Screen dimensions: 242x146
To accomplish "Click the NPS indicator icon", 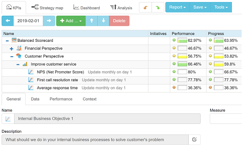I will [x=31, y=72].
